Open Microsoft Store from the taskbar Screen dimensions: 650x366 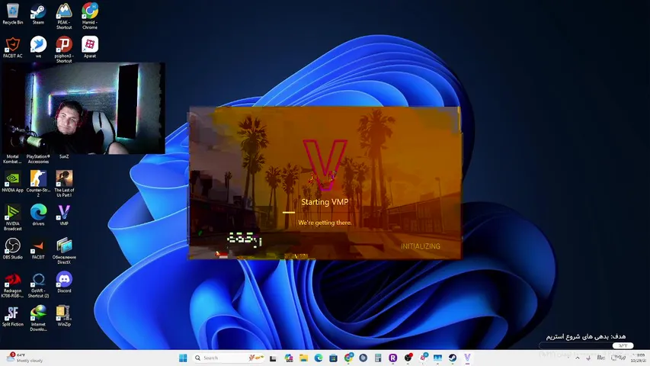point(333,358)
